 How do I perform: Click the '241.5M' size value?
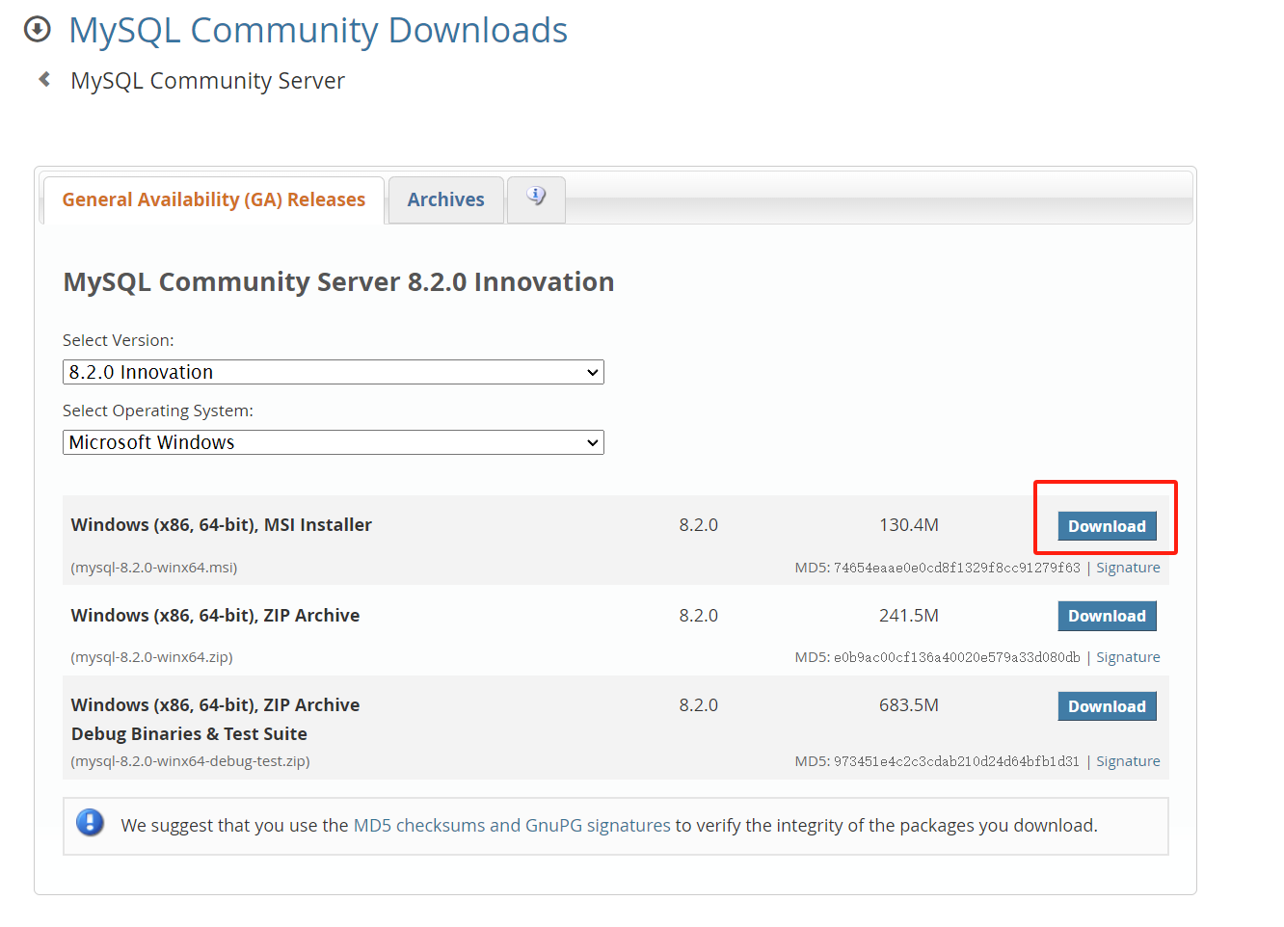point(909,616)
